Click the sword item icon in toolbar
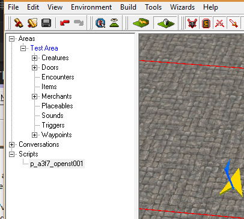Viewport: 244px width, 219px height. click(x=234, y=23)
